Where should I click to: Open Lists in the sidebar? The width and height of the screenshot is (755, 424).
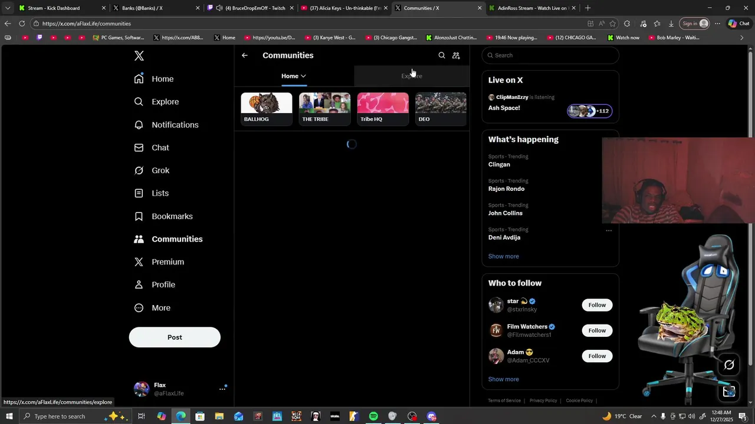(x=152, y=193)
